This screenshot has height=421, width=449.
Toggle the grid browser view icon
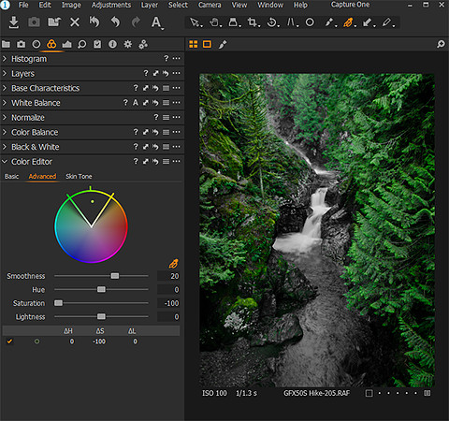click(x=194, y=44)
